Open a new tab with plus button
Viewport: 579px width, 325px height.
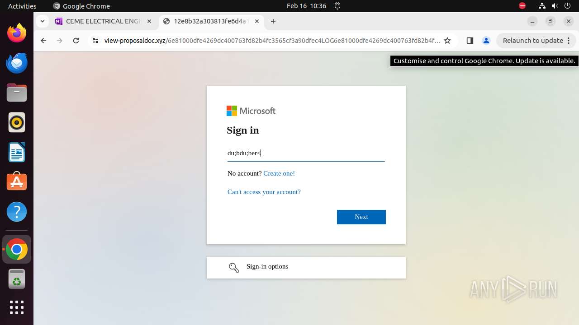273,21
